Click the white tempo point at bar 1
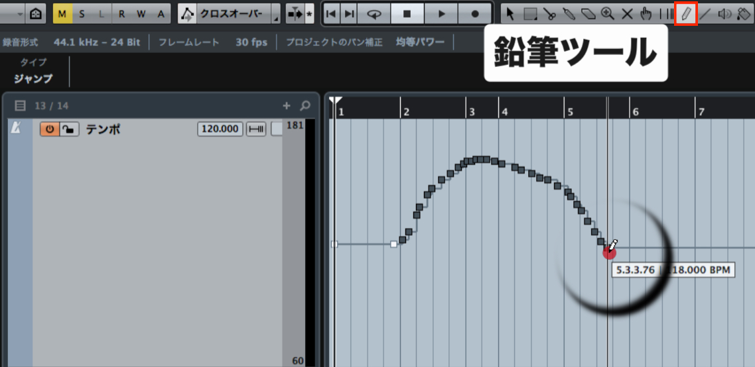The height and width of the screenshot is (367, 755). (334, 244)
